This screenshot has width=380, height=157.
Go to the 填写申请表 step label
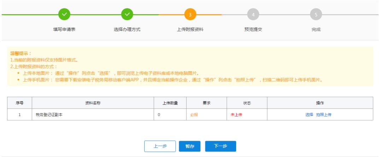click(x=64, y=29)
